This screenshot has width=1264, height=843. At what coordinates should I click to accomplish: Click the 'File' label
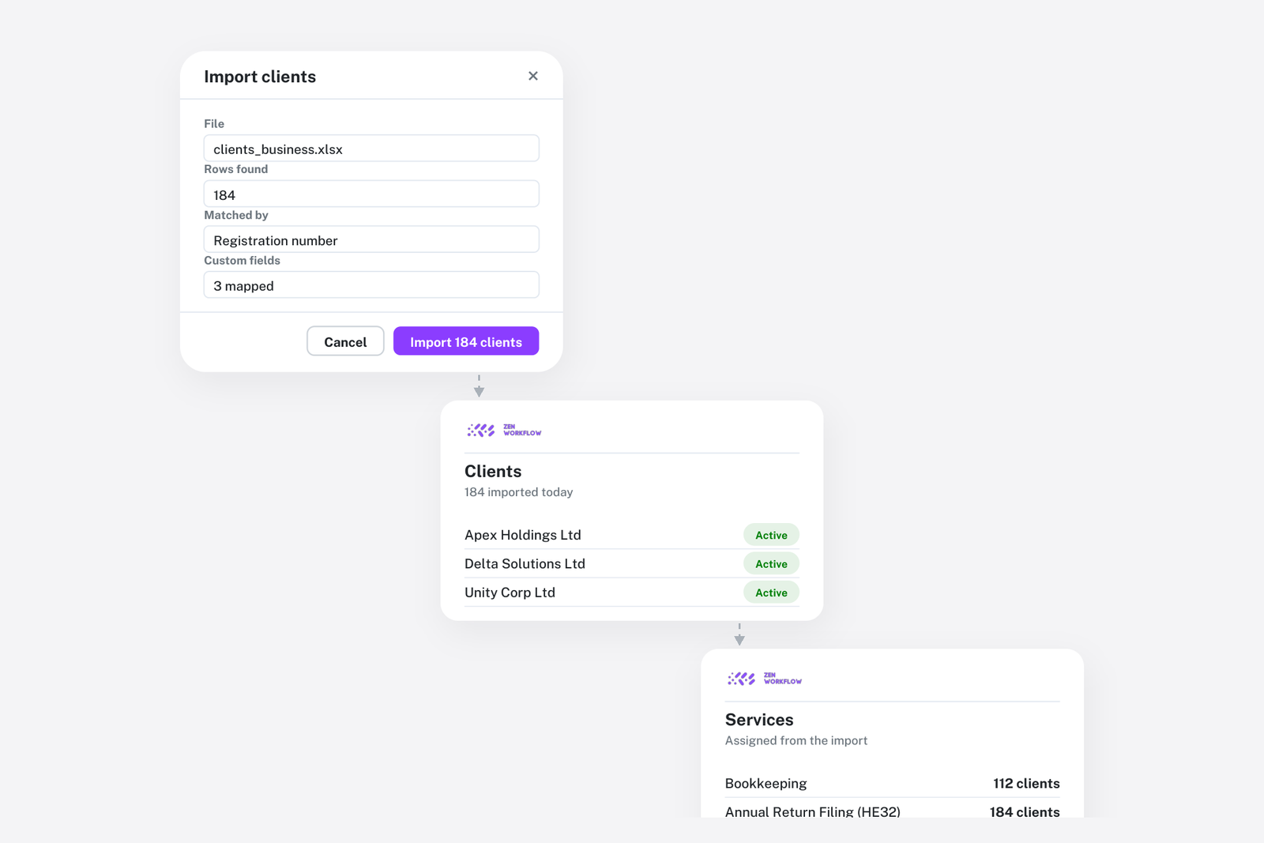pyautogui.click(x=214, y=123)
